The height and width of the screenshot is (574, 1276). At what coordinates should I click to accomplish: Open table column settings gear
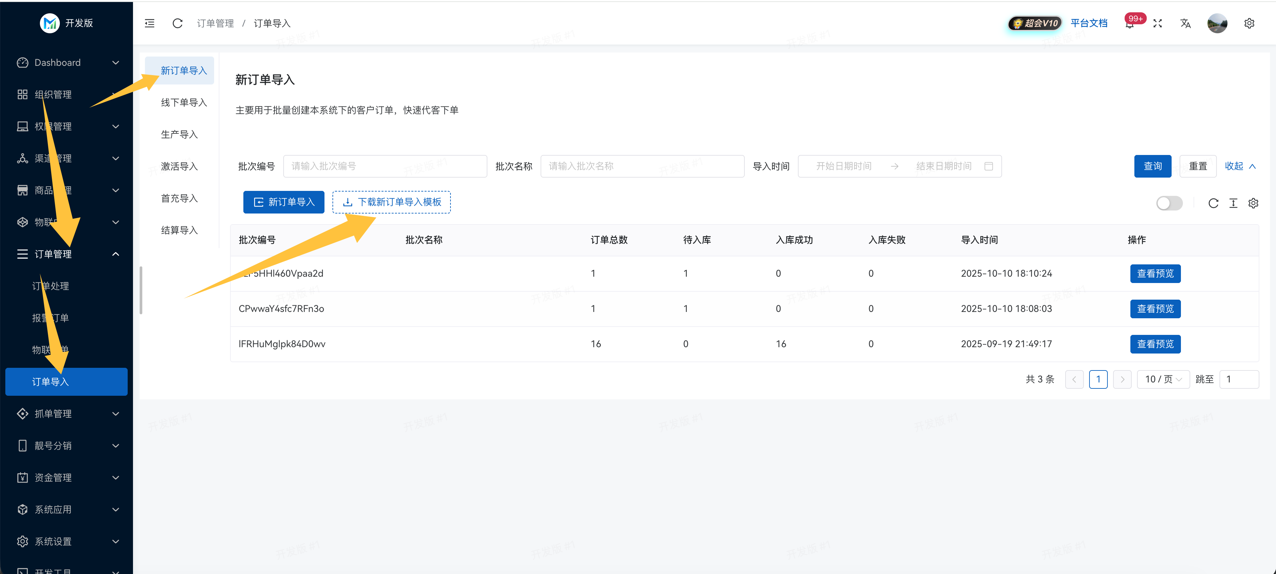[1253, 203]
